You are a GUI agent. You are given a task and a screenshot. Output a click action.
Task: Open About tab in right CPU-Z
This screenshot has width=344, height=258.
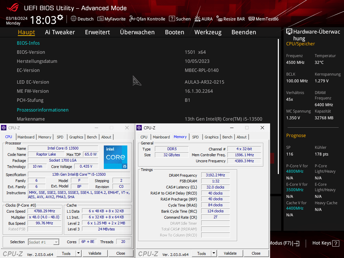pyautogui.click(x=242, y=137)
